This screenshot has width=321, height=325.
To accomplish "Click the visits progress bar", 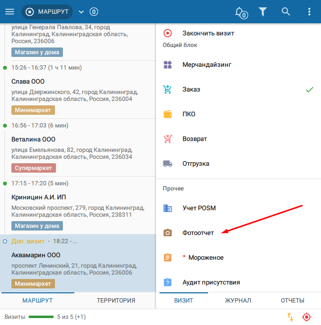I will [x=41, y=317].
